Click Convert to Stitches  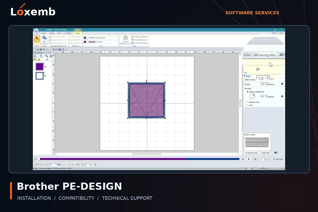click(x=140, y=37)
